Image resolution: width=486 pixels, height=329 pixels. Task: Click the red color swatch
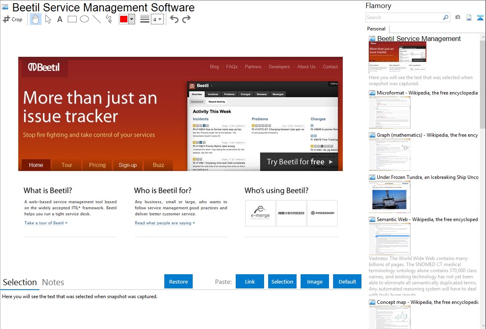124,19
